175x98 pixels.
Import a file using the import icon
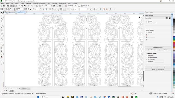pyautogui.click(x=37, y=6)
